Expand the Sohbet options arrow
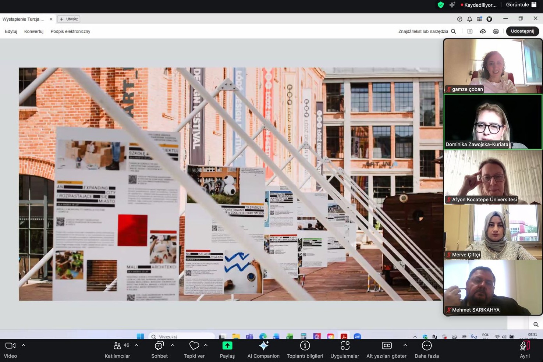This screenshot has height=362, width=543. pos(173,345)
